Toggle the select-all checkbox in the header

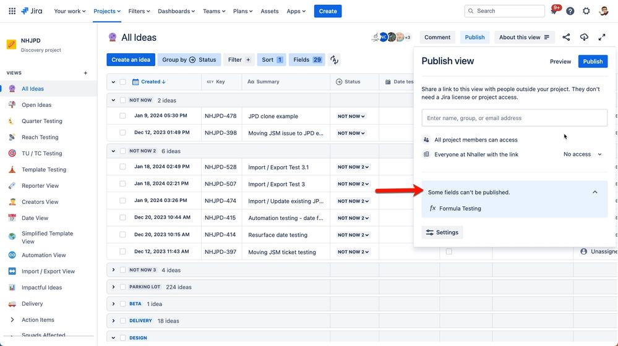point(122,82)
